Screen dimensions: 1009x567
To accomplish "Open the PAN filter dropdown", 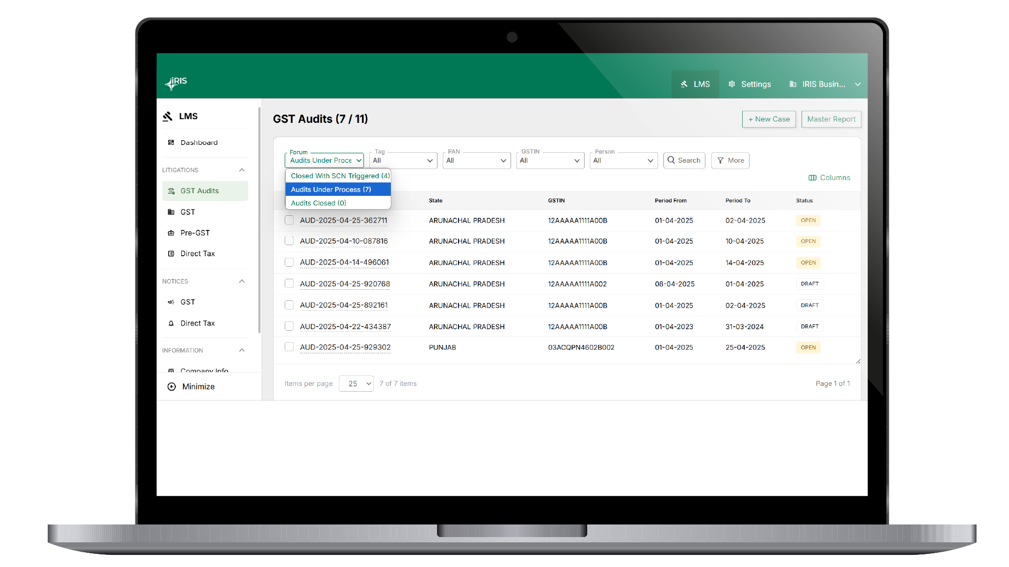I will pyautogui.click(x=477, y=160).
